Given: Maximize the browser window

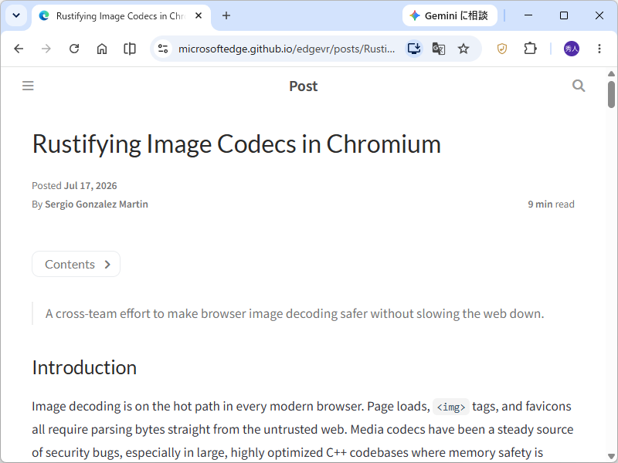Looking at the screenshot, I should [x=564, y=15].
